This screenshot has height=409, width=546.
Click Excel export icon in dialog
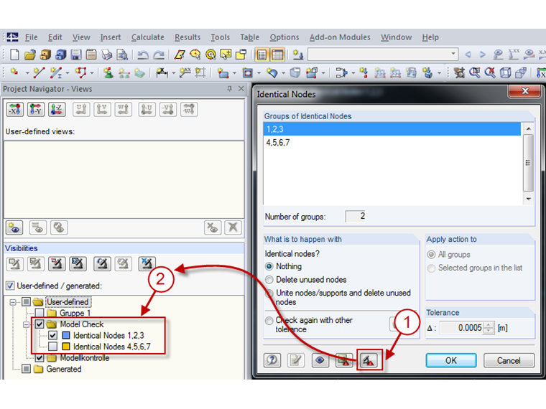pos(343,360)
